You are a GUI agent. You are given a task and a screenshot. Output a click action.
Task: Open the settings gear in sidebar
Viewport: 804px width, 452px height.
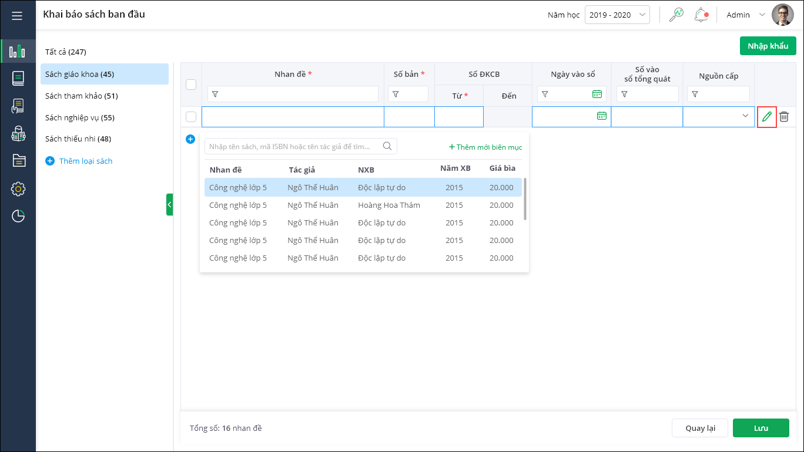18,188
